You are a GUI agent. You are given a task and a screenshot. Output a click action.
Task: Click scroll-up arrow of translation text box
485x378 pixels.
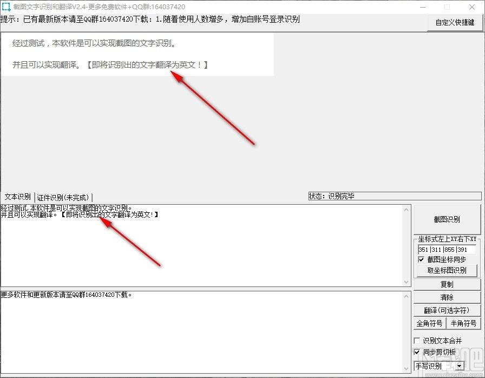406,297
